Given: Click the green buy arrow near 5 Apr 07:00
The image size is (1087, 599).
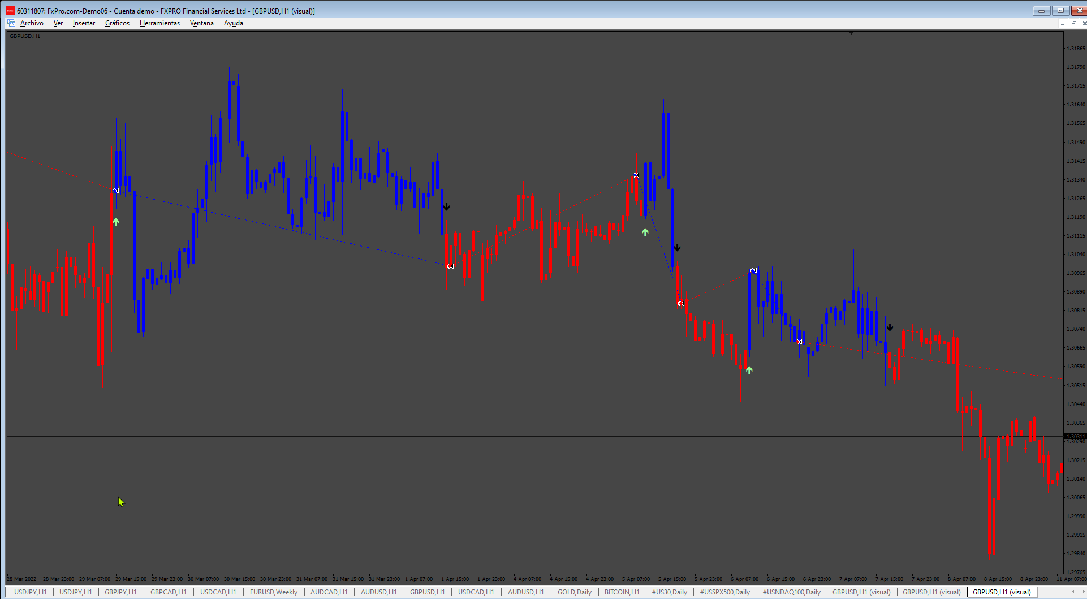Looking at the screenshot, I should [645, 232].
